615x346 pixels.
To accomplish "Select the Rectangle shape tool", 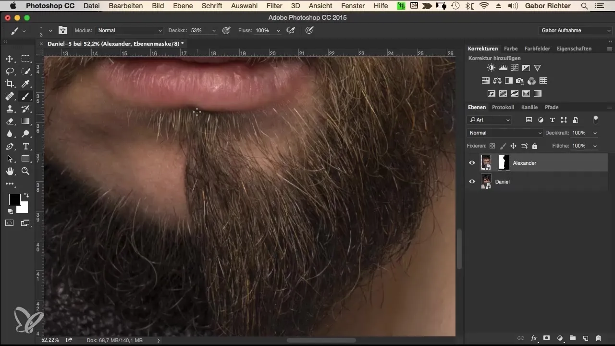I will tap(25, 159).
